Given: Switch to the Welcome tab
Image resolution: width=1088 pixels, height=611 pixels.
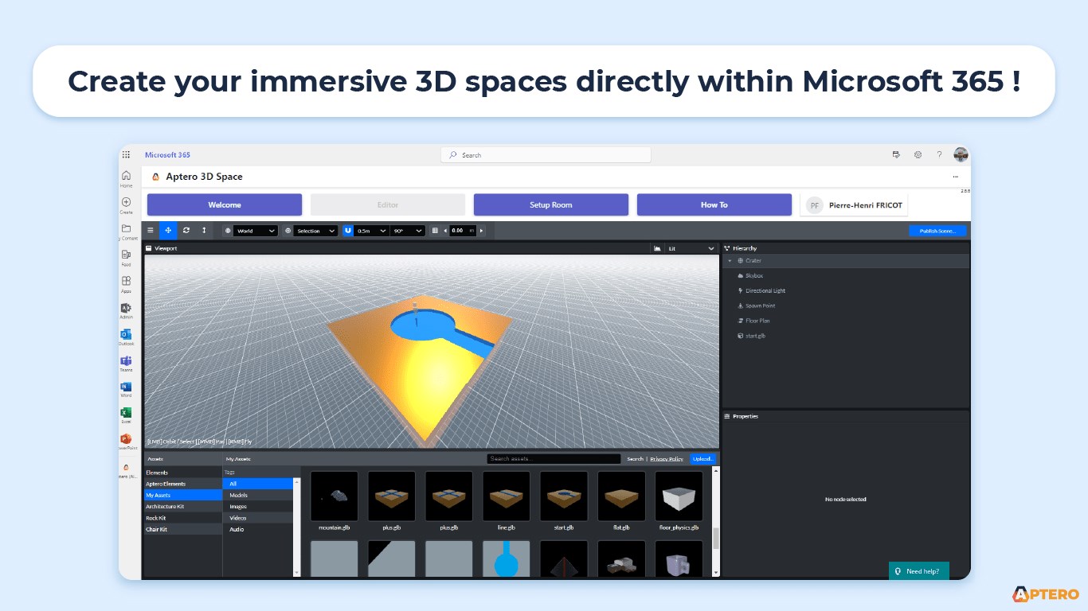Looking at the screenshot, I should (225, 204).
